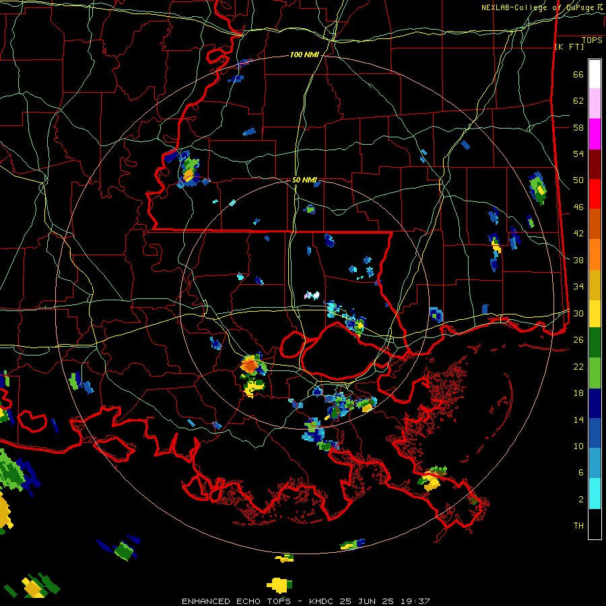Click the '100 NMI' range ring label

point(304,55)
